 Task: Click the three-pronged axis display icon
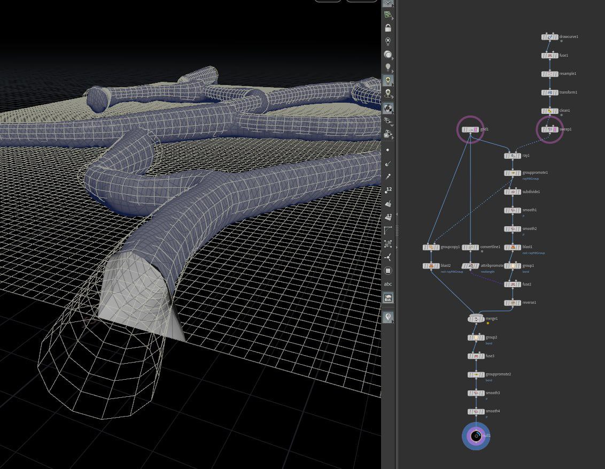(388, 257)
